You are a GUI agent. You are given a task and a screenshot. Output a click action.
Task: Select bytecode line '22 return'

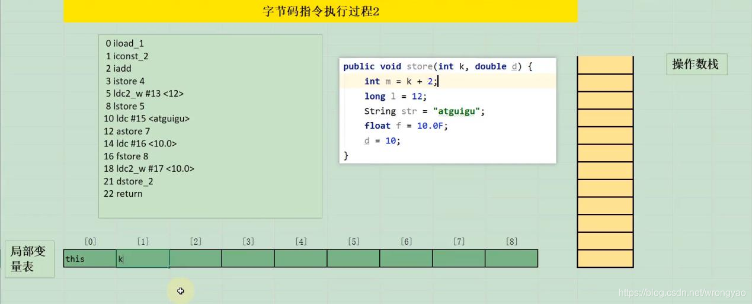click(x=123, y=194)
